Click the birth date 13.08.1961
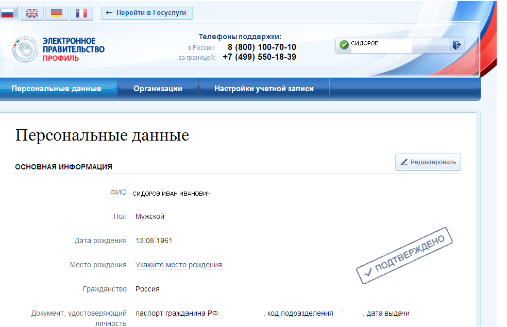The width and height of the screenshot is (507, 327). (155, 240)
